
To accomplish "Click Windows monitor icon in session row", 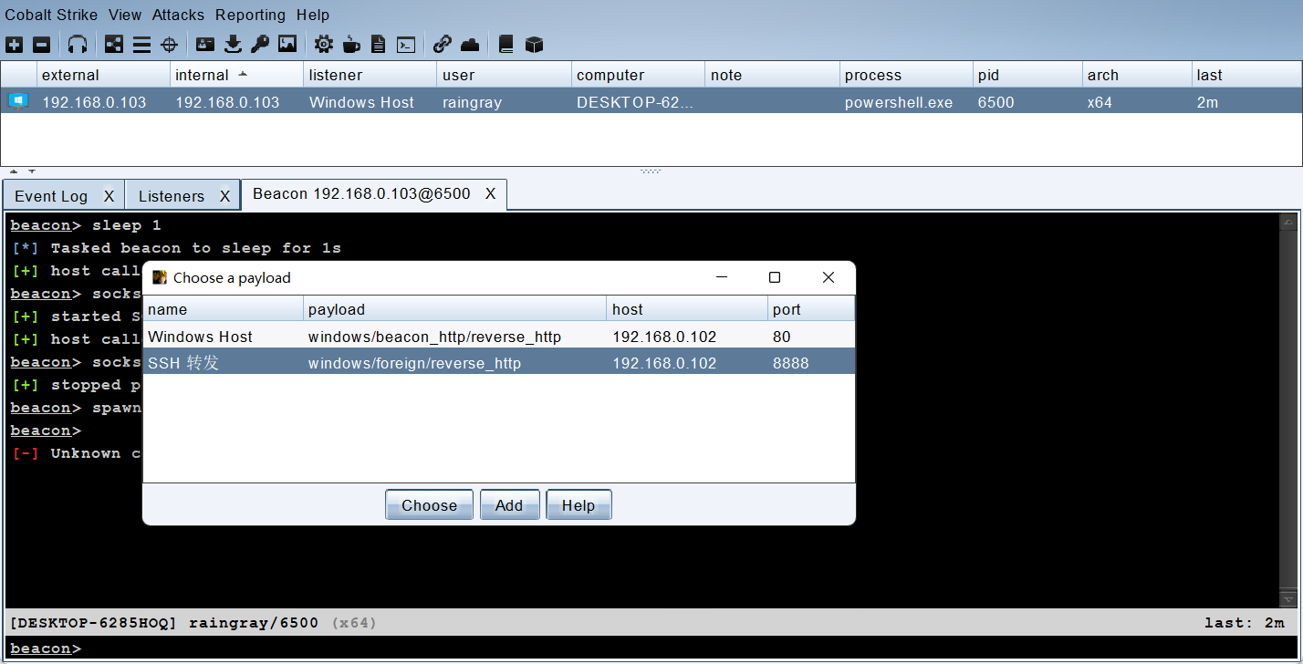I will coord(18,101).
